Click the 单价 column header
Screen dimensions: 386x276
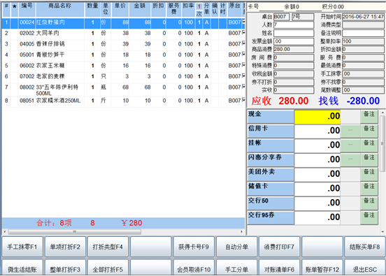pyautogui.click(x=120, y=9)
